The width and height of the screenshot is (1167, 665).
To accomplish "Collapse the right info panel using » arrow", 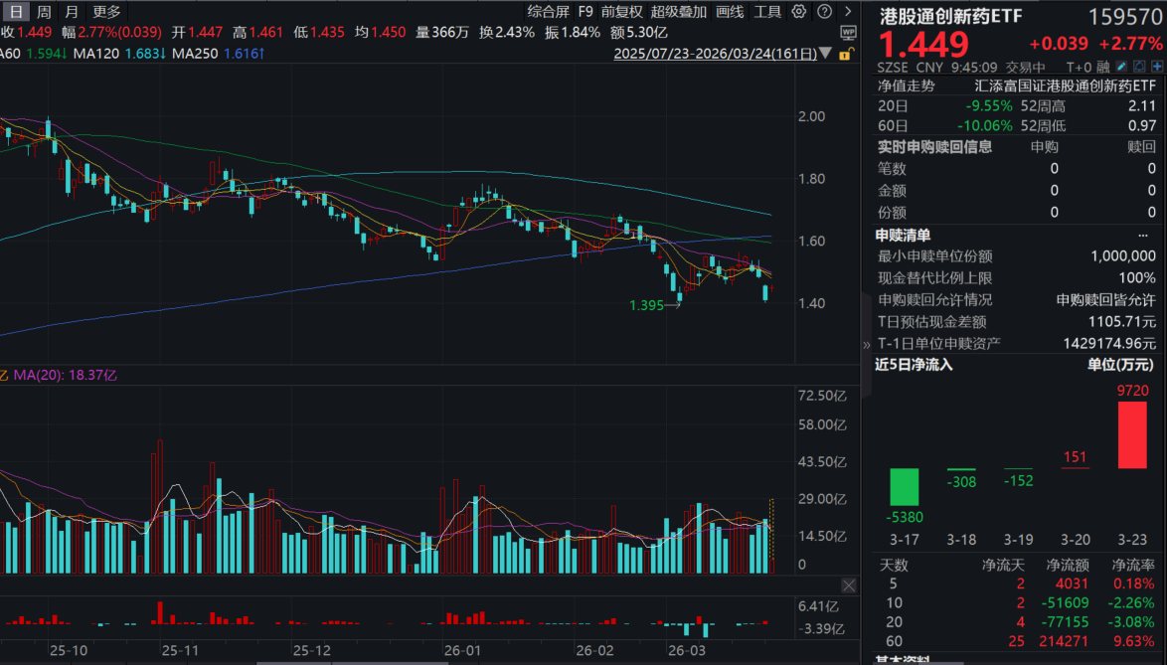I will coord(866,345).
